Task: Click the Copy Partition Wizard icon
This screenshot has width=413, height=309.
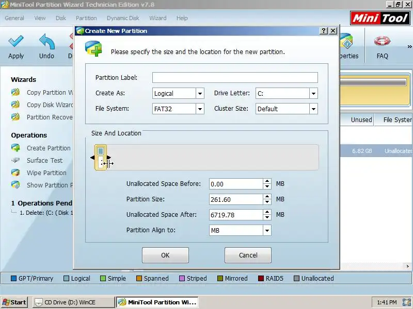Action: pos(15,92)
